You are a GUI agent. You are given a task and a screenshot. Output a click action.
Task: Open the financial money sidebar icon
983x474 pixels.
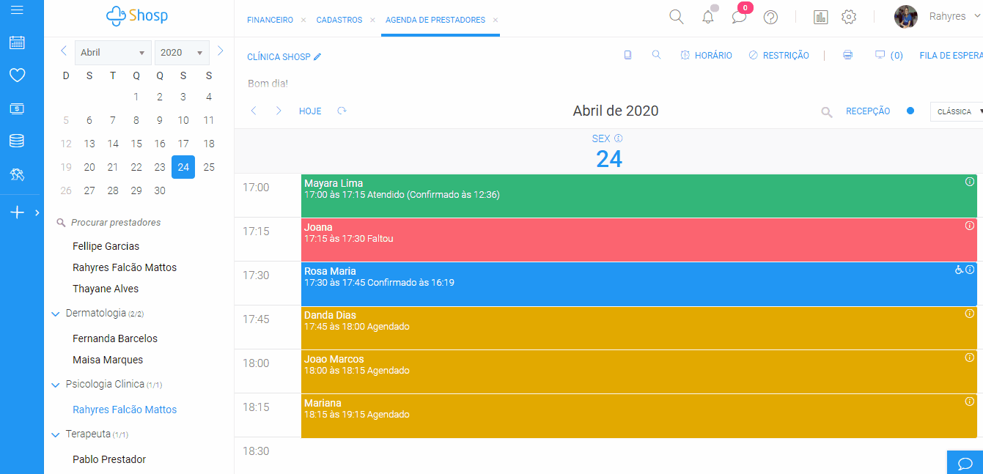click(17, 108)
